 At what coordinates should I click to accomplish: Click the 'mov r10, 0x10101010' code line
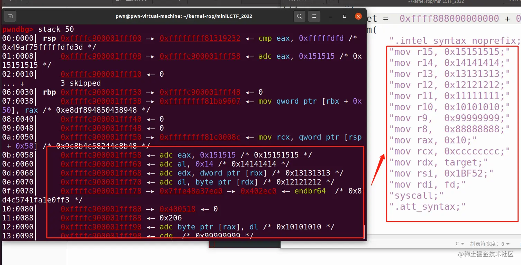pyautogui.click(x=450, y=107)
